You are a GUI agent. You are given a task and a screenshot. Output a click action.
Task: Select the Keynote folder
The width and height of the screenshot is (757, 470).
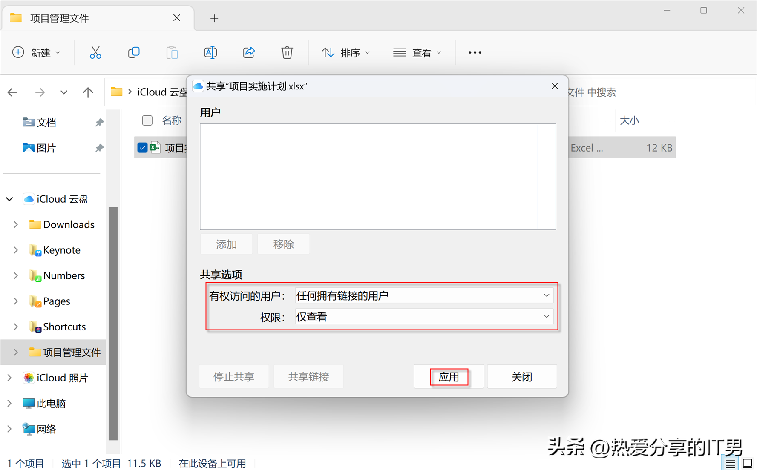click(x=55, y=250)
